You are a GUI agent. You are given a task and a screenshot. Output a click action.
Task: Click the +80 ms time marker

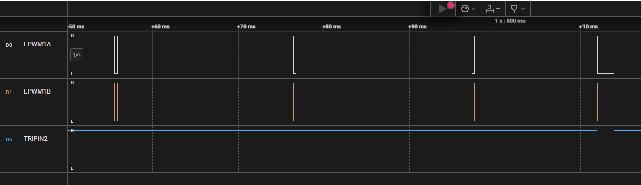click(x=332, y=26)
